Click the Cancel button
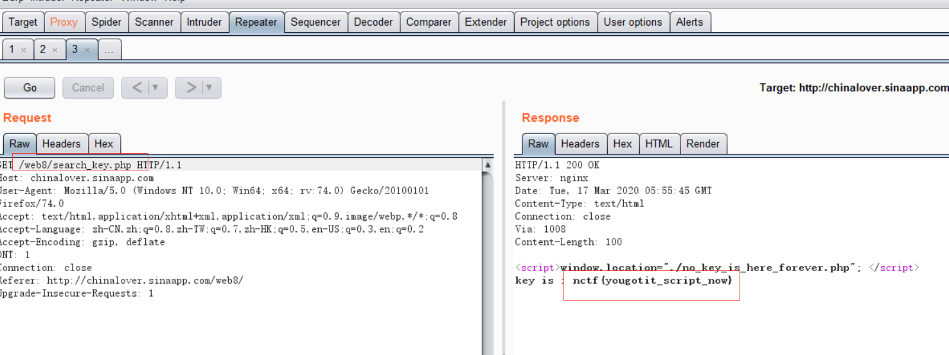This screenshot has width=949, height=355. pos(88,88)
